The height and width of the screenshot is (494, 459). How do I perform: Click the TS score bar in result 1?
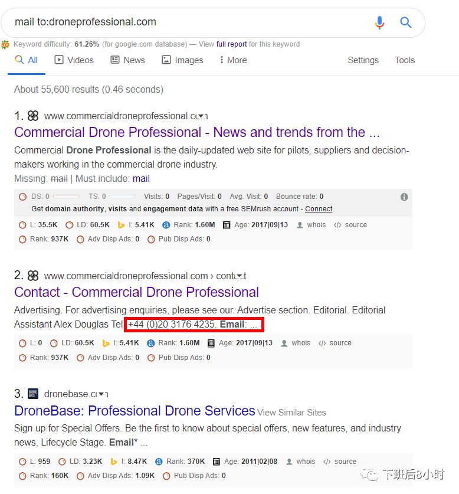(122, 197)
